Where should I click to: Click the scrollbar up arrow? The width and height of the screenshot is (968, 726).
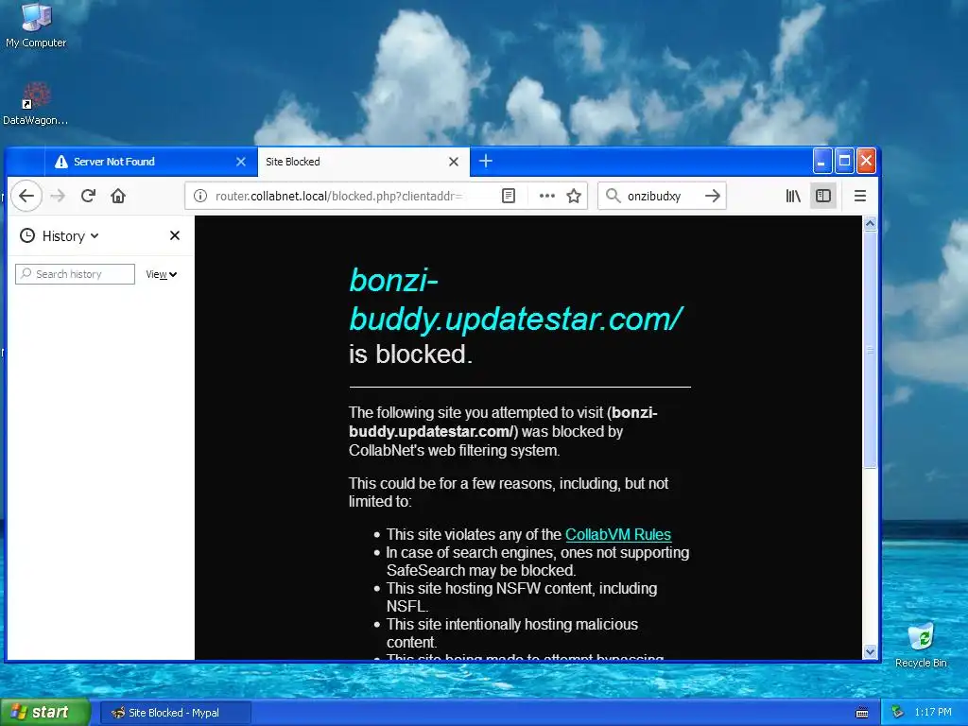[x=870, y=223]
